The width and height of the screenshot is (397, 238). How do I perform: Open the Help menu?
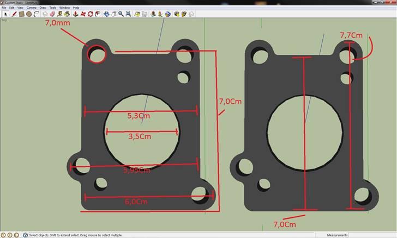(76, 8)
